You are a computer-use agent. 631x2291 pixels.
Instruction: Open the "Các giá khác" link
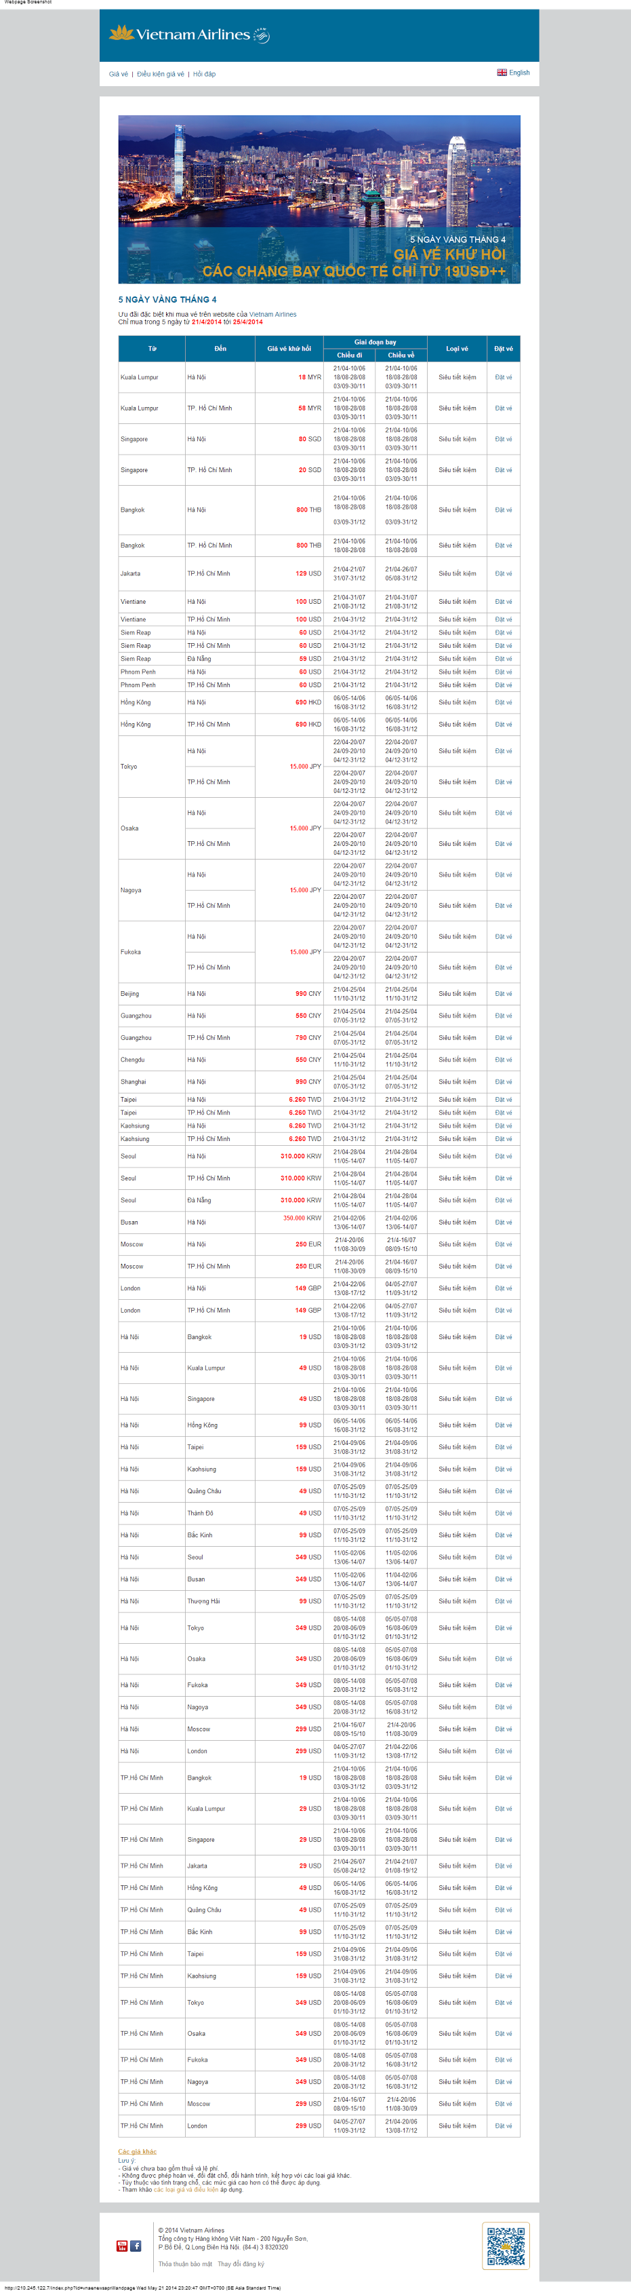click(x=137, y=2151)
